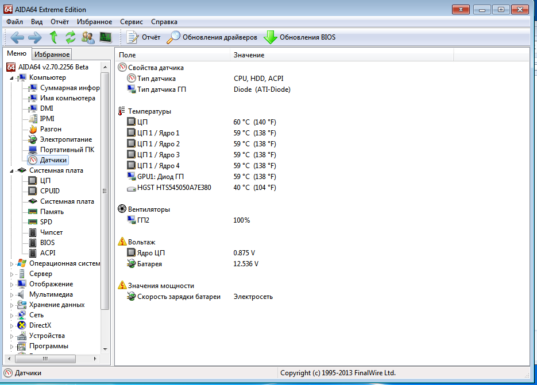Click the Температуры thermometer icon
This screenshot has height=385, width=537.
pos(122,111)
